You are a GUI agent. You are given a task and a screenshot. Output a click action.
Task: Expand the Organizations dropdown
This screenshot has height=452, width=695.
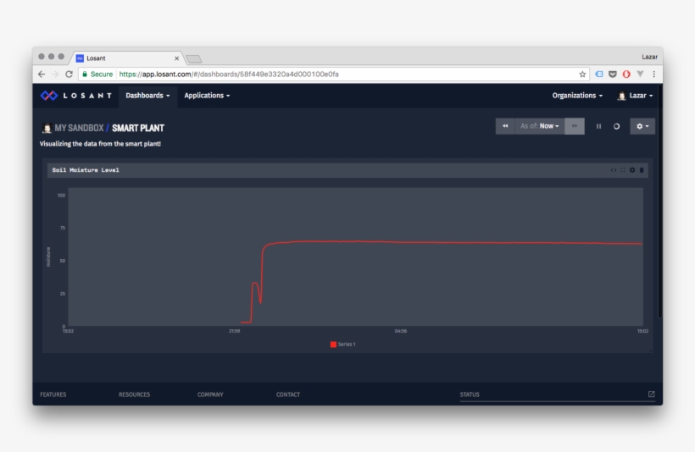click(x=577, y=96)
